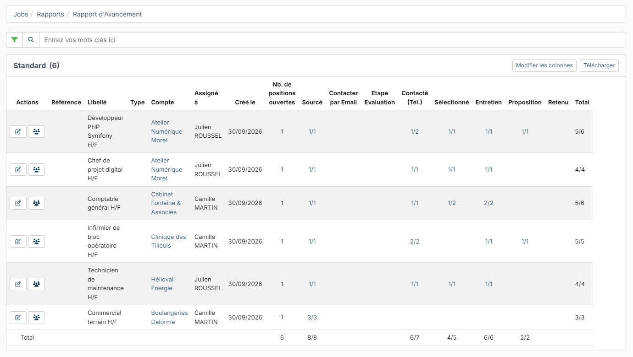Open candidates for Commercial terrain H/F
This screenshot has height=357, width=633.
click(x=36, y=318)
